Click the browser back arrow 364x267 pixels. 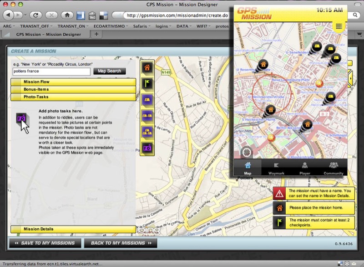pyautogui.click(x=8, y=15)
